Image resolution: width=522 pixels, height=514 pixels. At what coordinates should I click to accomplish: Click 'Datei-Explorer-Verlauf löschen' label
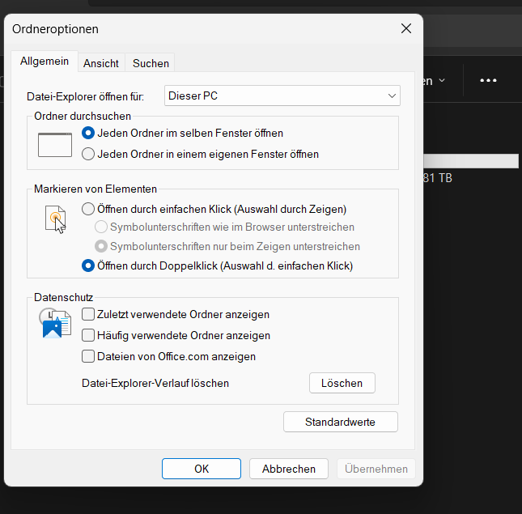[155, 383]
